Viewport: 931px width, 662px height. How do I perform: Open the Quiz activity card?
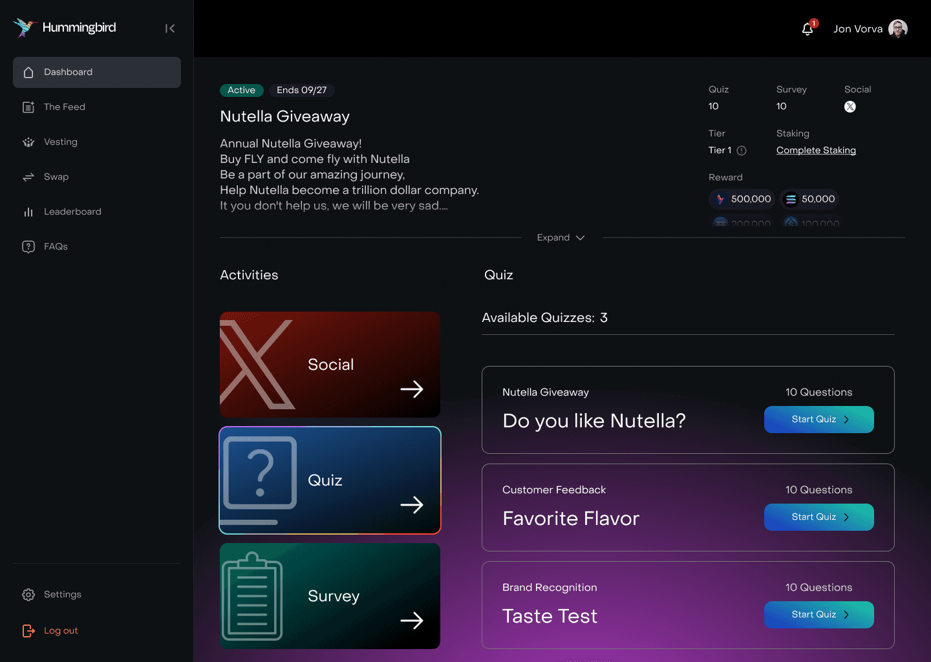330,480
